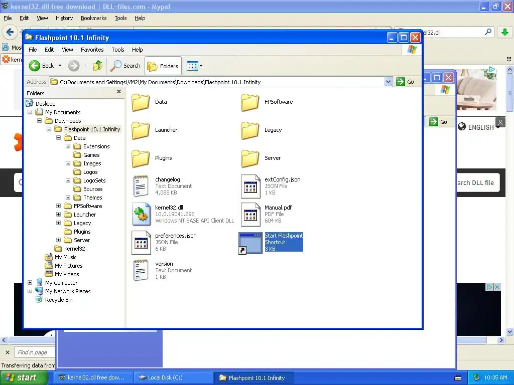Screen dimensions: 514x385
Task: Select the Start Flashpoint shortcut icon
Action: tap(250, 243)
